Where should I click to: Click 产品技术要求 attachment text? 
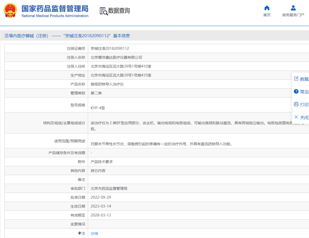coord(102,162)
